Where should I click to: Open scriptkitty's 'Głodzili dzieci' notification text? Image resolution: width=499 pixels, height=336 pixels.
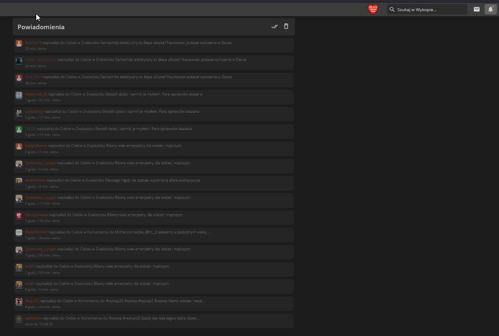tap(122, 112)
